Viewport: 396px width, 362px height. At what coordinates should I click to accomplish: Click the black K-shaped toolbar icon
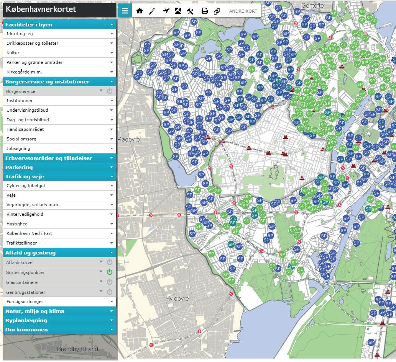click(x=178, y=11)
